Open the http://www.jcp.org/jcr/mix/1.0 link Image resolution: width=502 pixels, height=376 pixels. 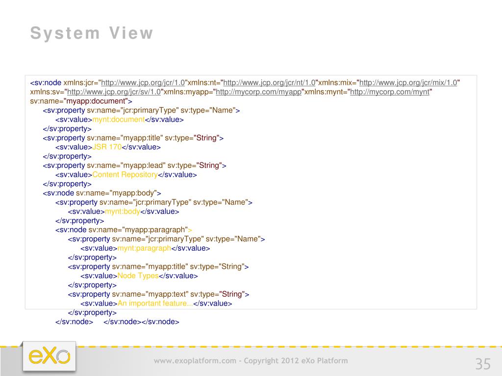point(408,83)
